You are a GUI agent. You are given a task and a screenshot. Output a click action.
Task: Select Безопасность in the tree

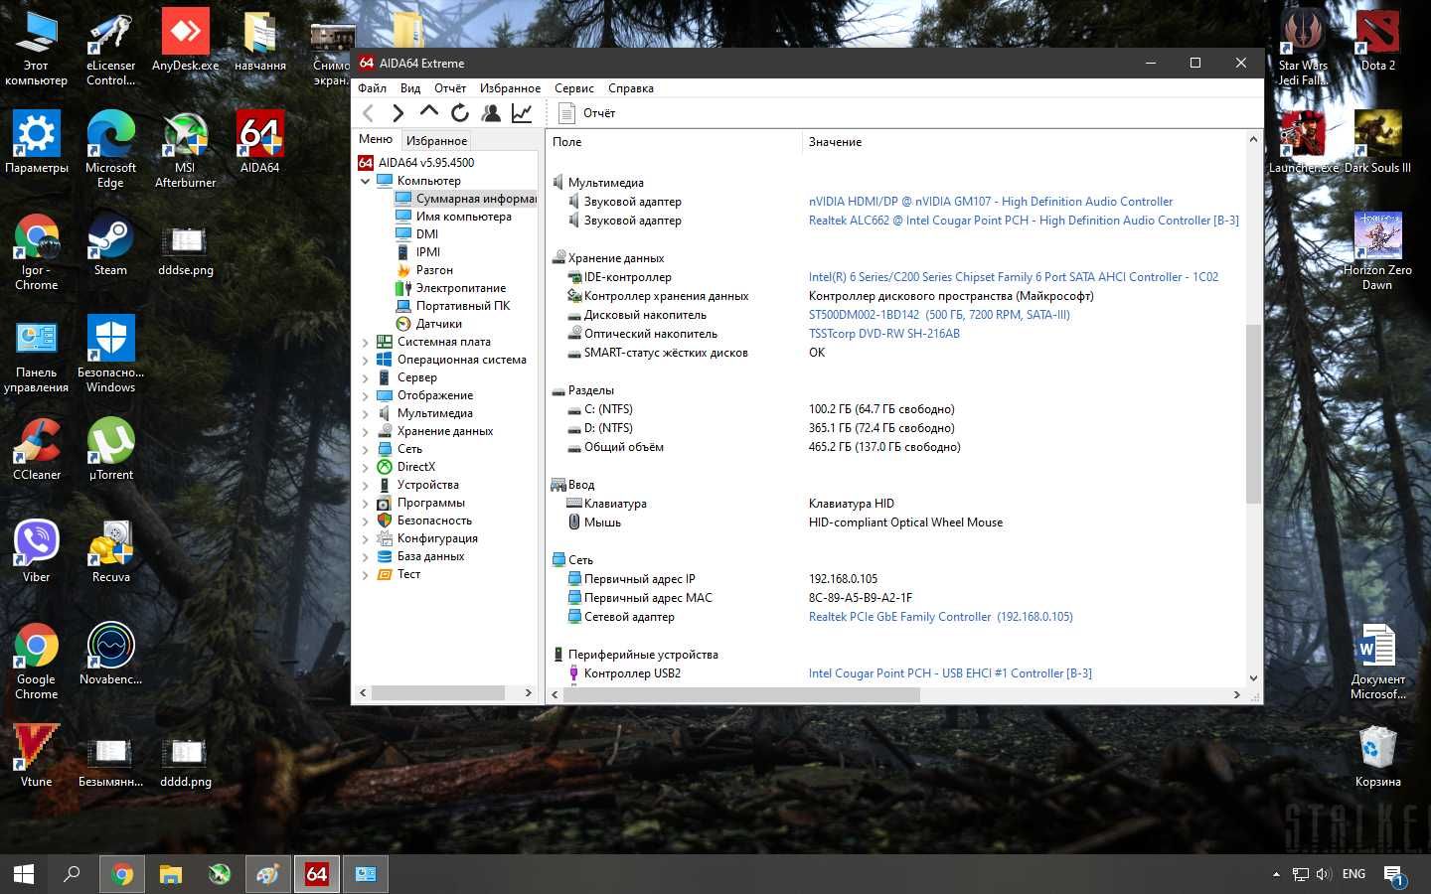click(434, 521)
